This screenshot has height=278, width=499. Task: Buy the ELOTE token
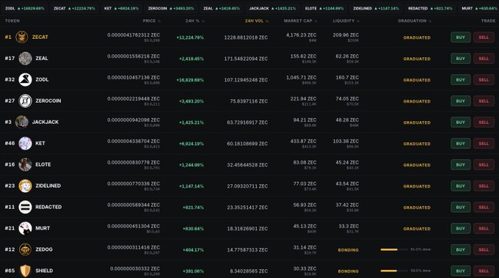click(461, 165)
